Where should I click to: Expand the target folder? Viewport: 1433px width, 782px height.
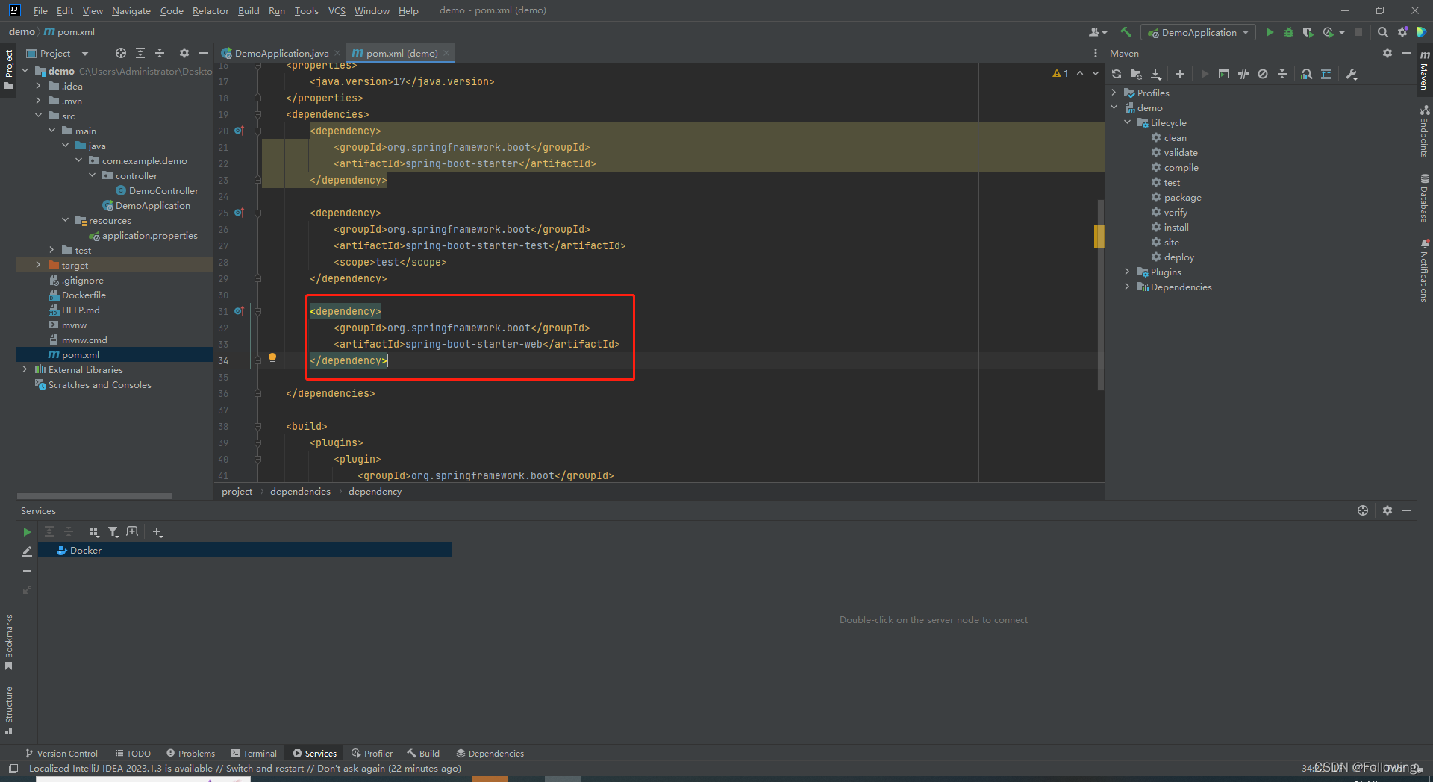(x=38, y=265)
